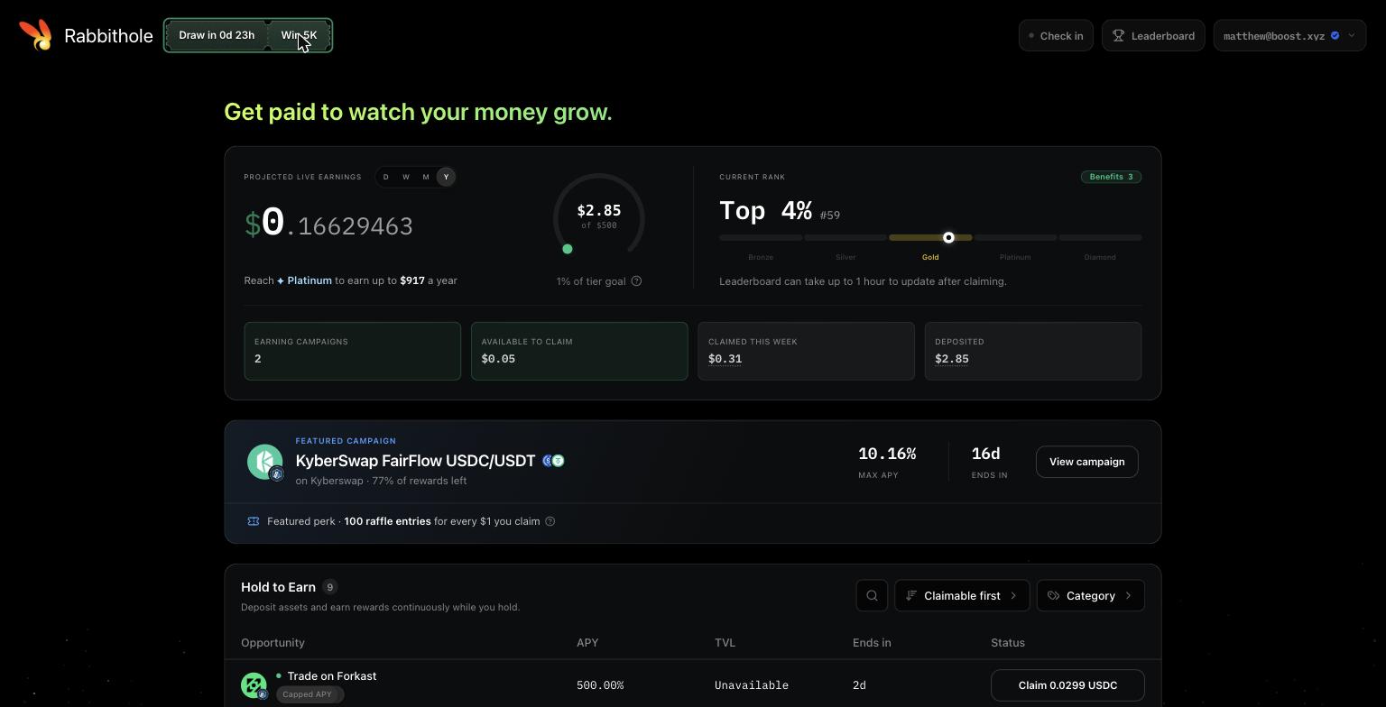The image size is (1386, 707).
Task: Click the Check in status dot
Action: click(x=1031, y=36)
